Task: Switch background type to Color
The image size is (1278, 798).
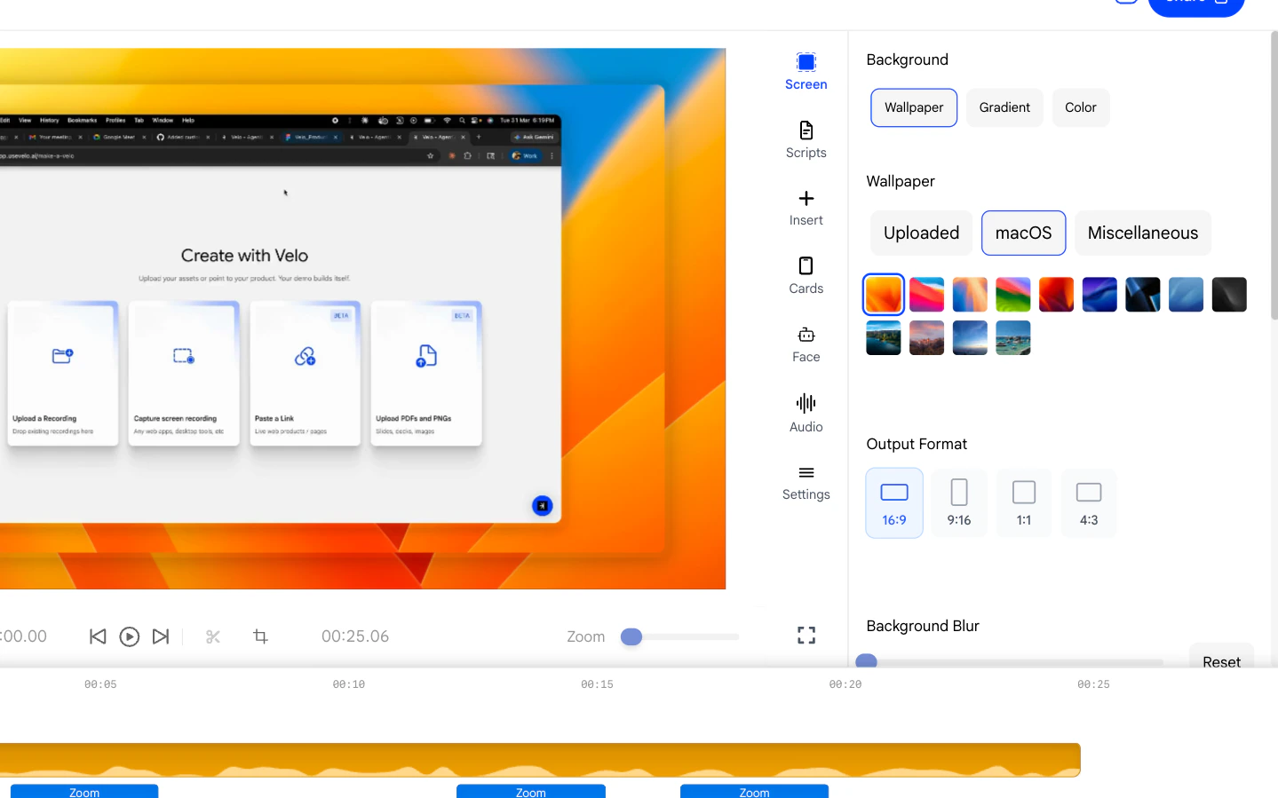Action: click(x=1081, y=107)
